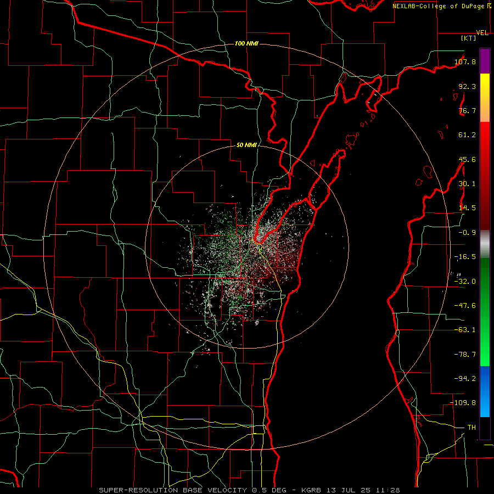
Task: Click the [KT] units label
Action: point(469,38)
